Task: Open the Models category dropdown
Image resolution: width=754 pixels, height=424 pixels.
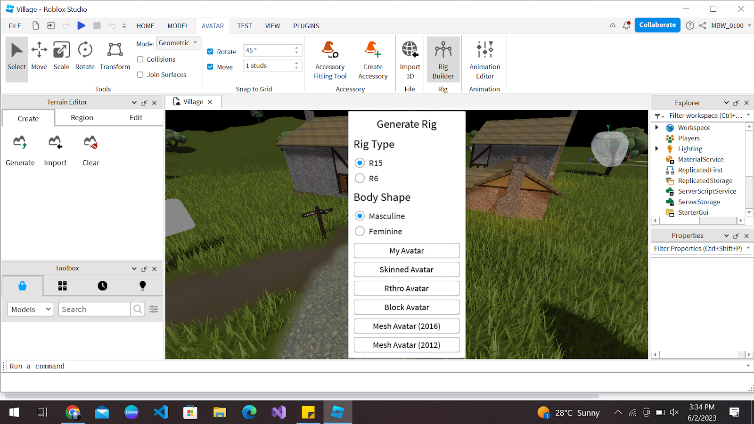Action: coord(31,309)
